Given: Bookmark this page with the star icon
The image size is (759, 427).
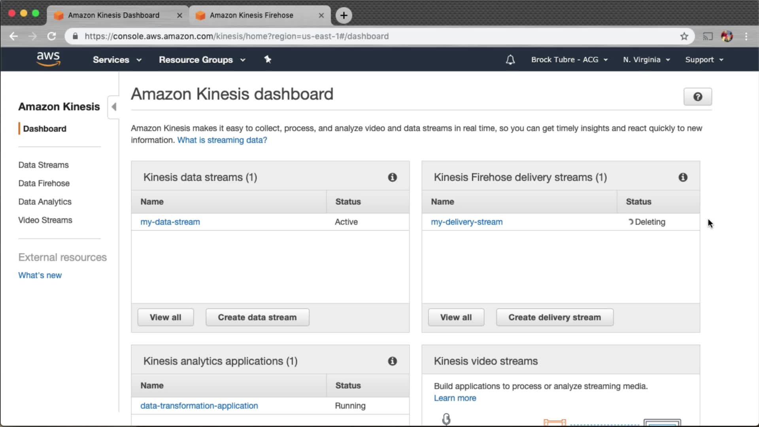Looking at the screenshot, I should coord(684,36).
